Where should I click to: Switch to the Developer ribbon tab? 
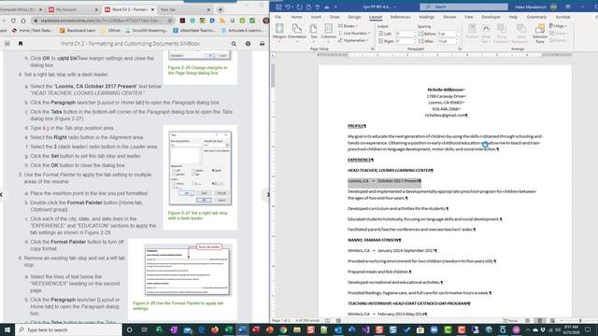click(491, 17)
